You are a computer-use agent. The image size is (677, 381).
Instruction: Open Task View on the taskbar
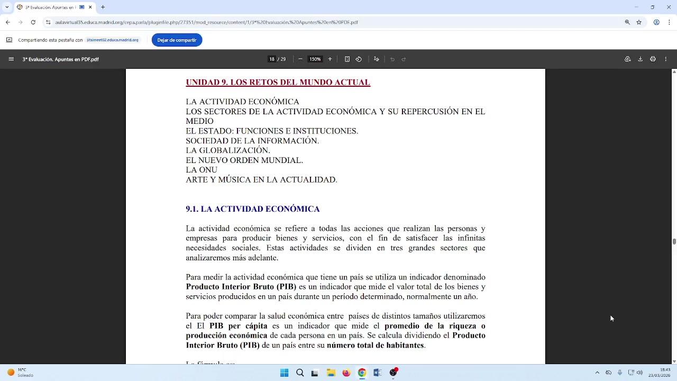[x=315, y=373]
